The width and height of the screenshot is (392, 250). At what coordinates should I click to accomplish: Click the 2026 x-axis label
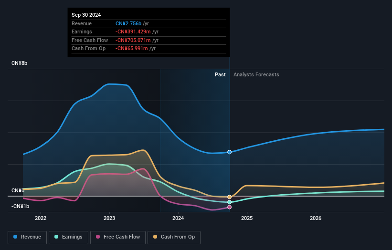316,218
